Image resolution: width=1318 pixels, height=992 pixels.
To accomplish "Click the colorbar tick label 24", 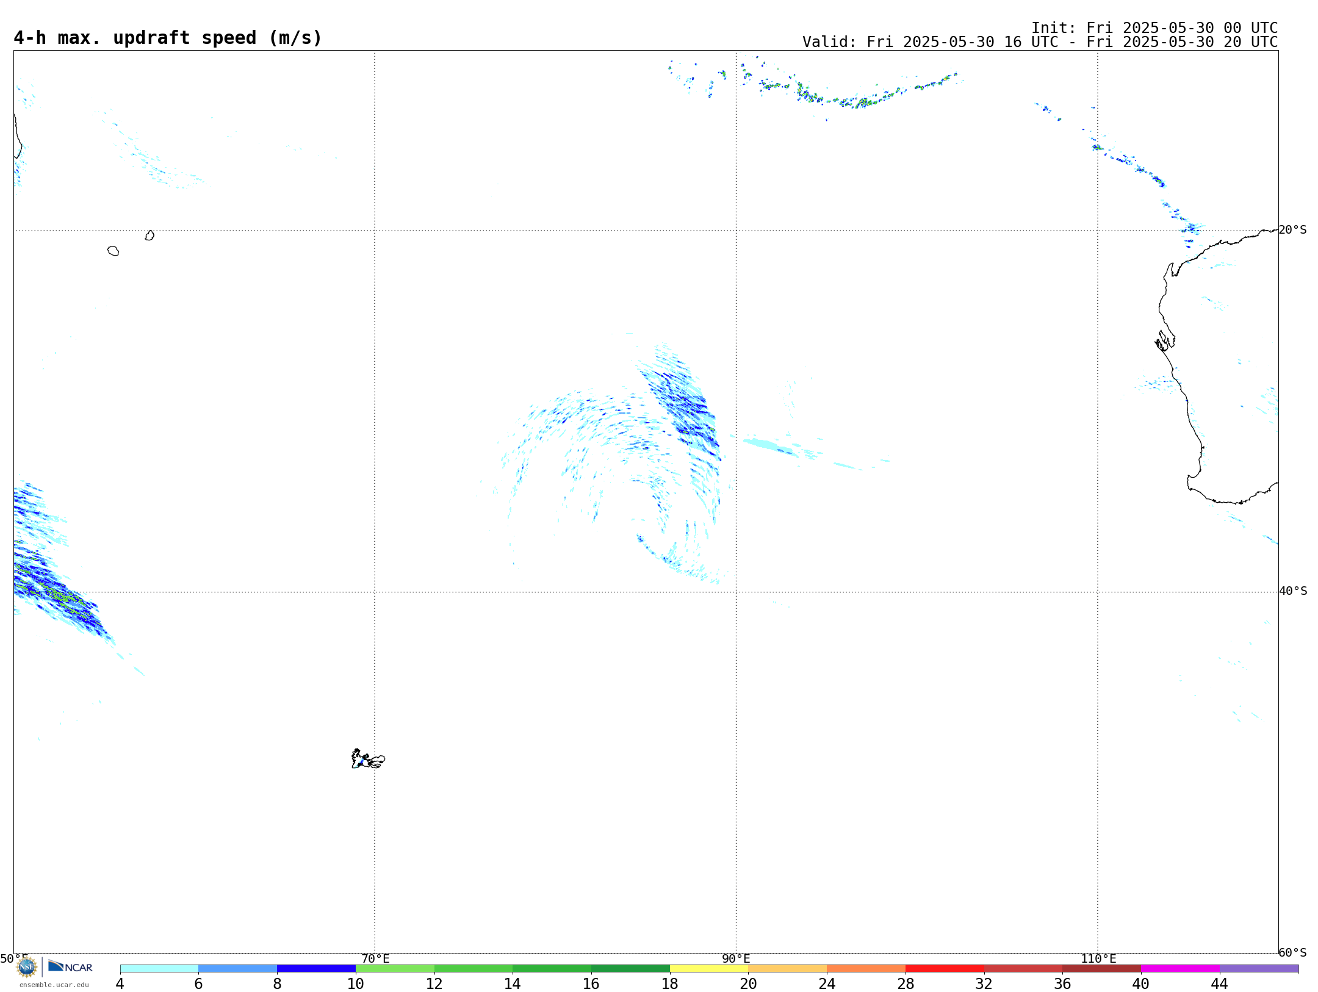I will point(827,983).
